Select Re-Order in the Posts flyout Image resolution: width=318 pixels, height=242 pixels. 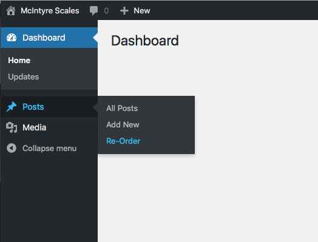123,141
